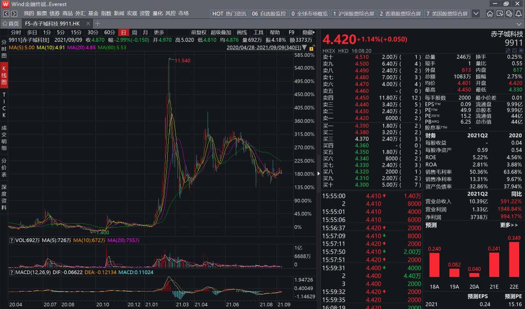
Task: Open the date range dropdown triangle
Action: tap(304, 48)
